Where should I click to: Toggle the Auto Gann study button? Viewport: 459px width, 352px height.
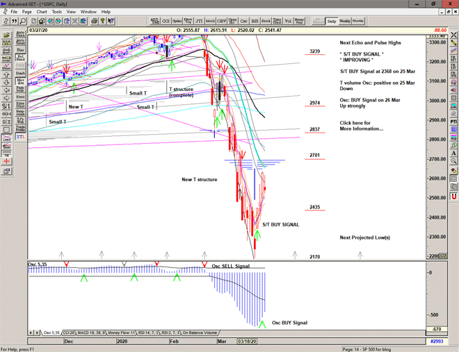click(20, 34)
